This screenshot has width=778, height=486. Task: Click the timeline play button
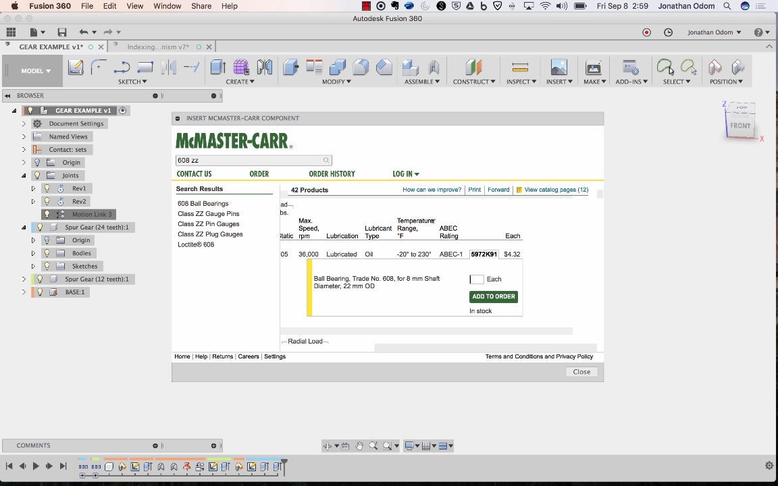(x=36, y=466)
